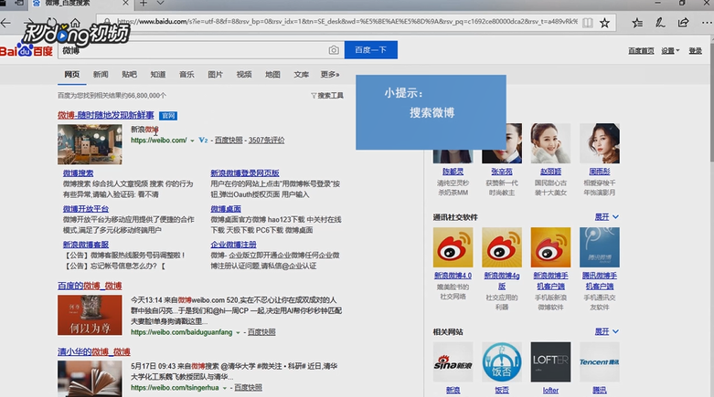Open the tab list chevron

coord(160,3)
